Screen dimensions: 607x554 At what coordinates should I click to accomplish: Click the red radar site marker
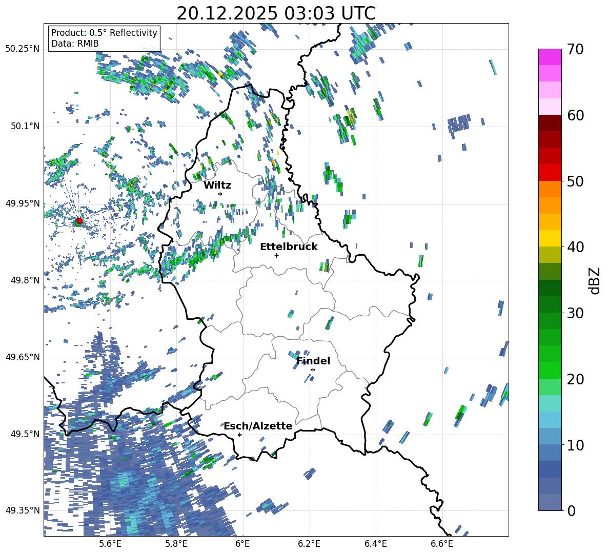click(x=79, y=220)
